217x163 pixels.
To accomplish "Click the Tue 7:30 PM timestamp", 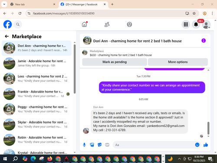I will coord(143,77).
